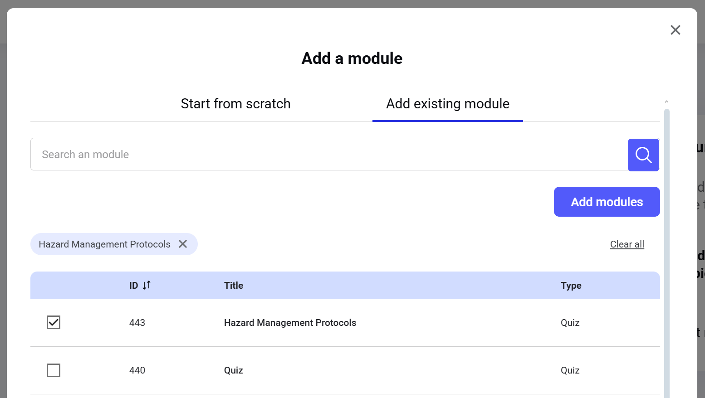Click the Quiz title in row 440
This screenshot has width=705, height=398.
click(x=234, y=370)
